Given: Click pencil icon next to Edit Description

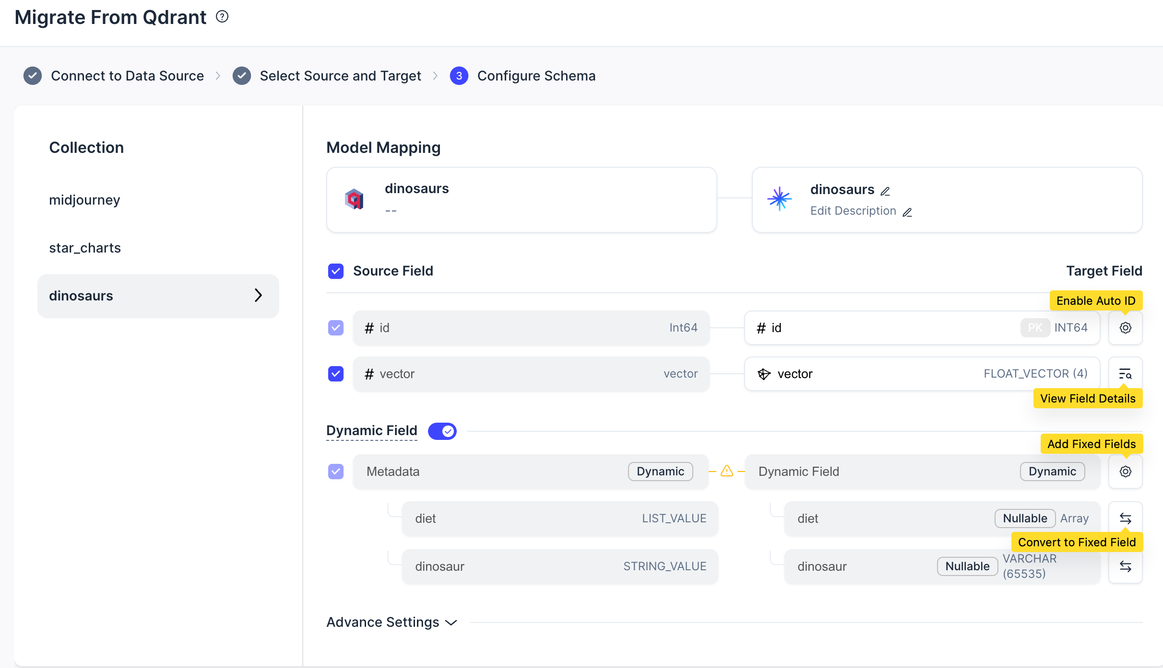Looking at the screenshot, I should click(907, 212).
